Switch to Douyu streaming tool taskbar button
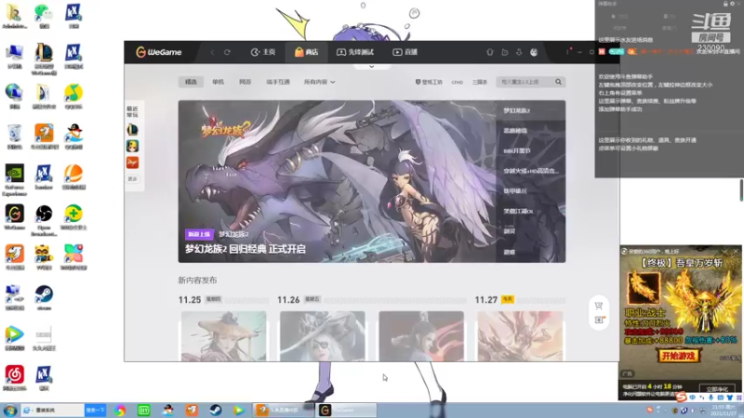This screenshot has width=744, height=418. click(284, 410)
